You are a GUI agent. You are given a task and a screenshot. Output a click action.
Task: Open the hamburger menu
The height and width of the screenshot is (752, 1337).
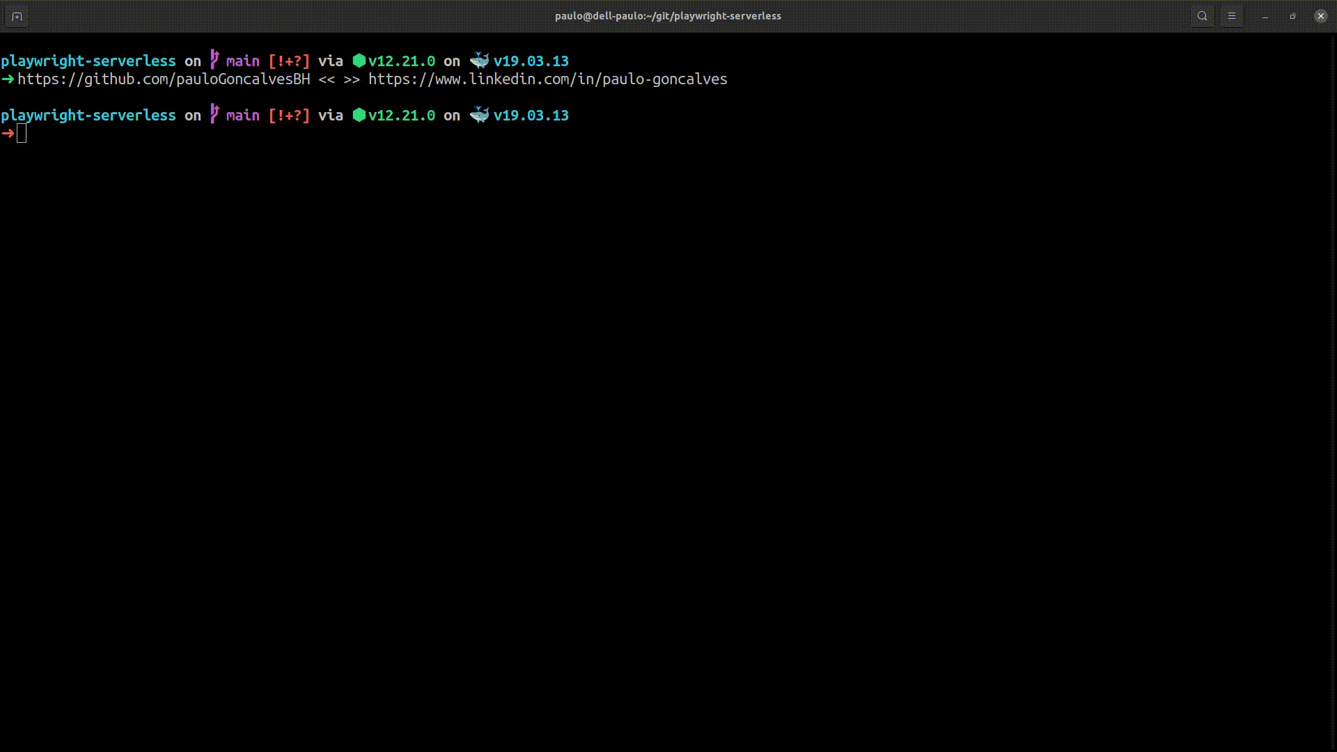pos(1231,16)
